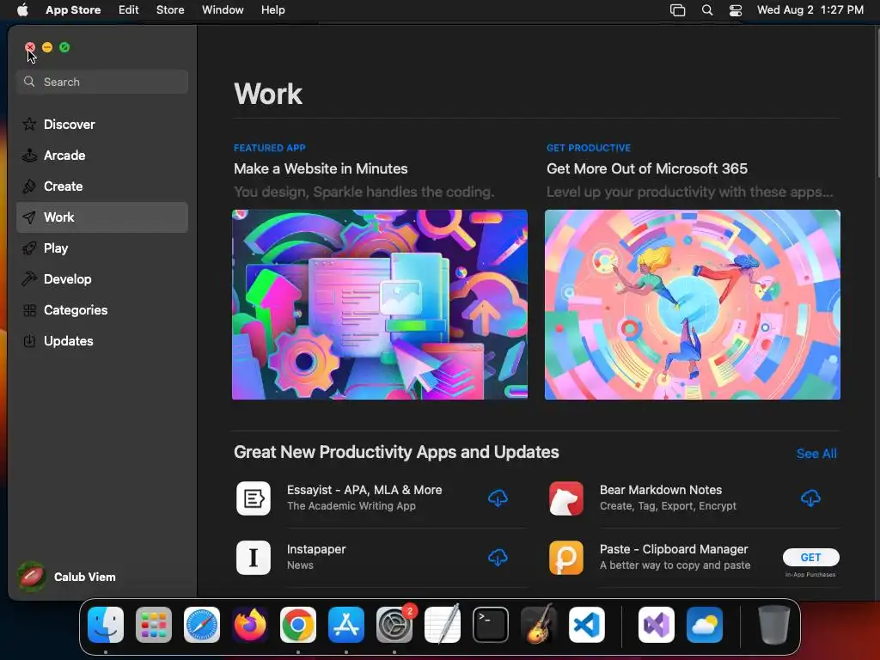This screenshot has height=660, width=880.
Task: Download Instapaper using the cloud icon
Action: coord(498,557)
